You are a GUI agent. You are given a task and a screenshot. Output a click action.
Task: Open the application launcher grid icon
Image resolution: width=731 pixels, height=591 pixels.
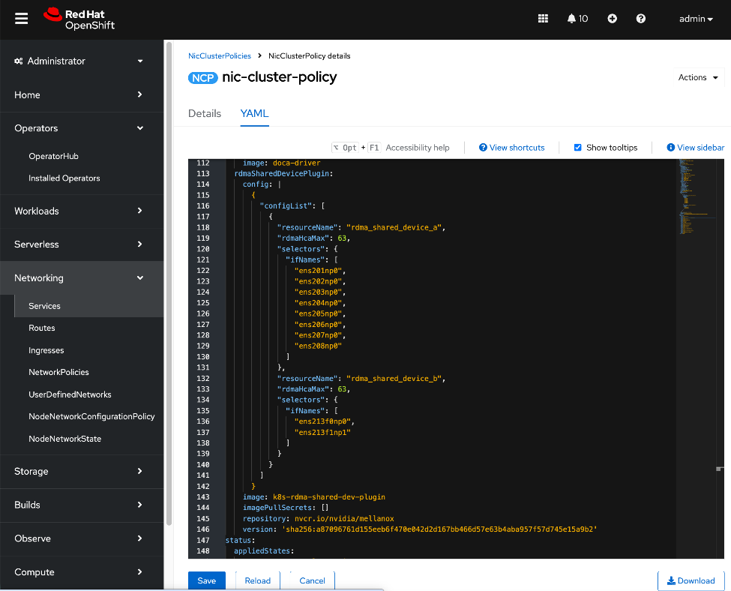coord(543,18)
